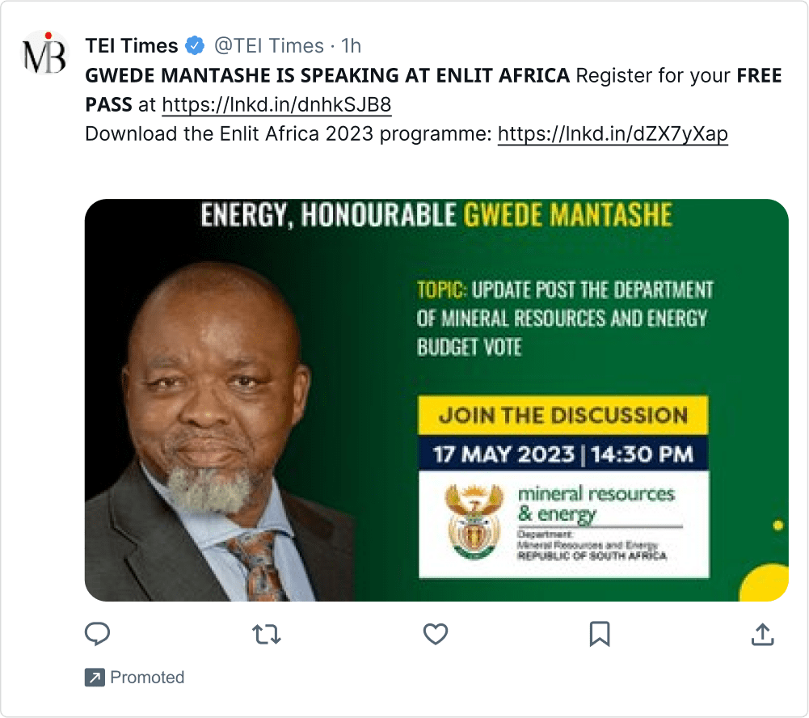The image size is (809, 718).
Task: Open the TEI Times display name
Action: (x=132, y=46)
